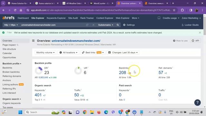Open Skype from taskbar
The height and width of the screenshot is (116, 206).
(120, 112)
